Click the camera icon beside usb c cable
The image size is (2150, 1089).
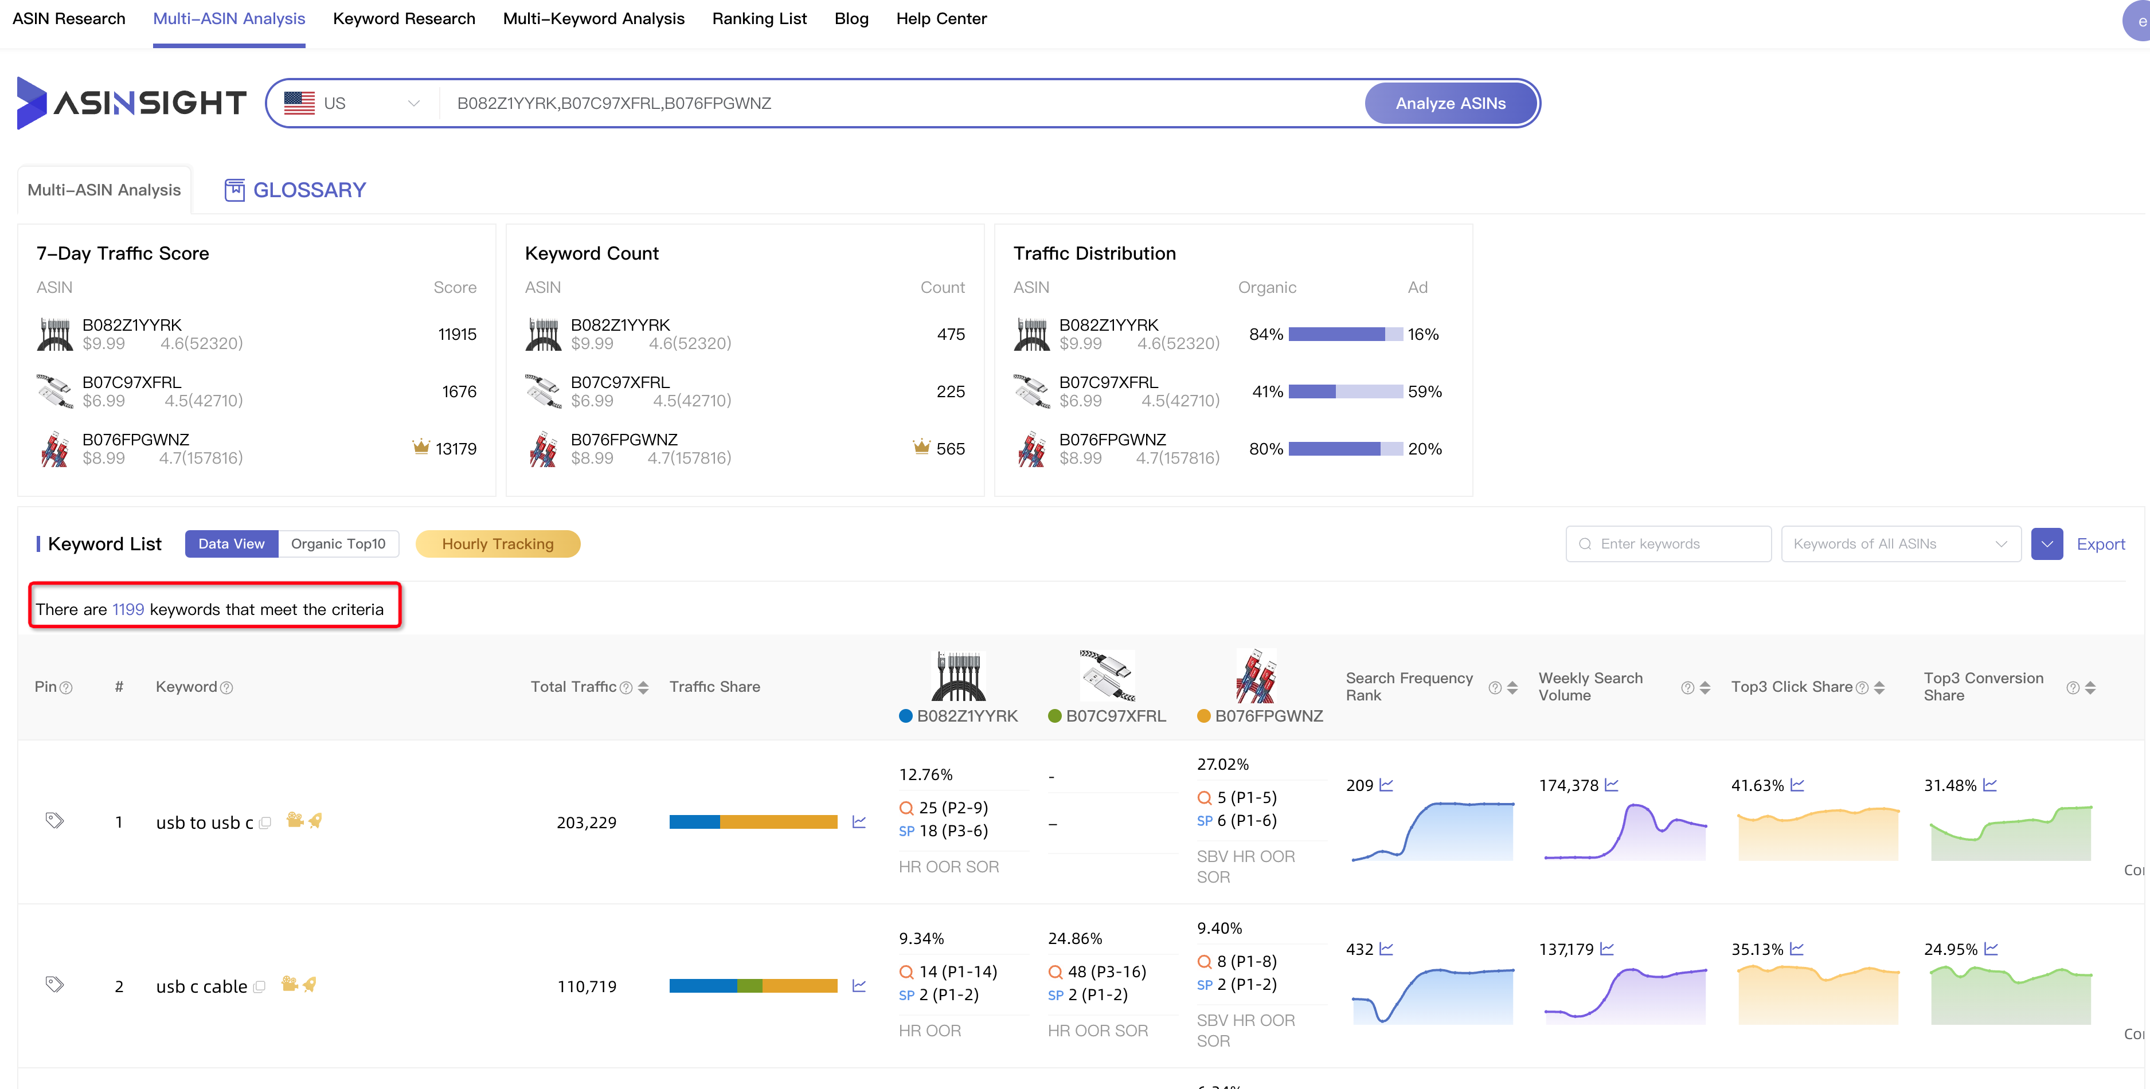click(289, 984)
